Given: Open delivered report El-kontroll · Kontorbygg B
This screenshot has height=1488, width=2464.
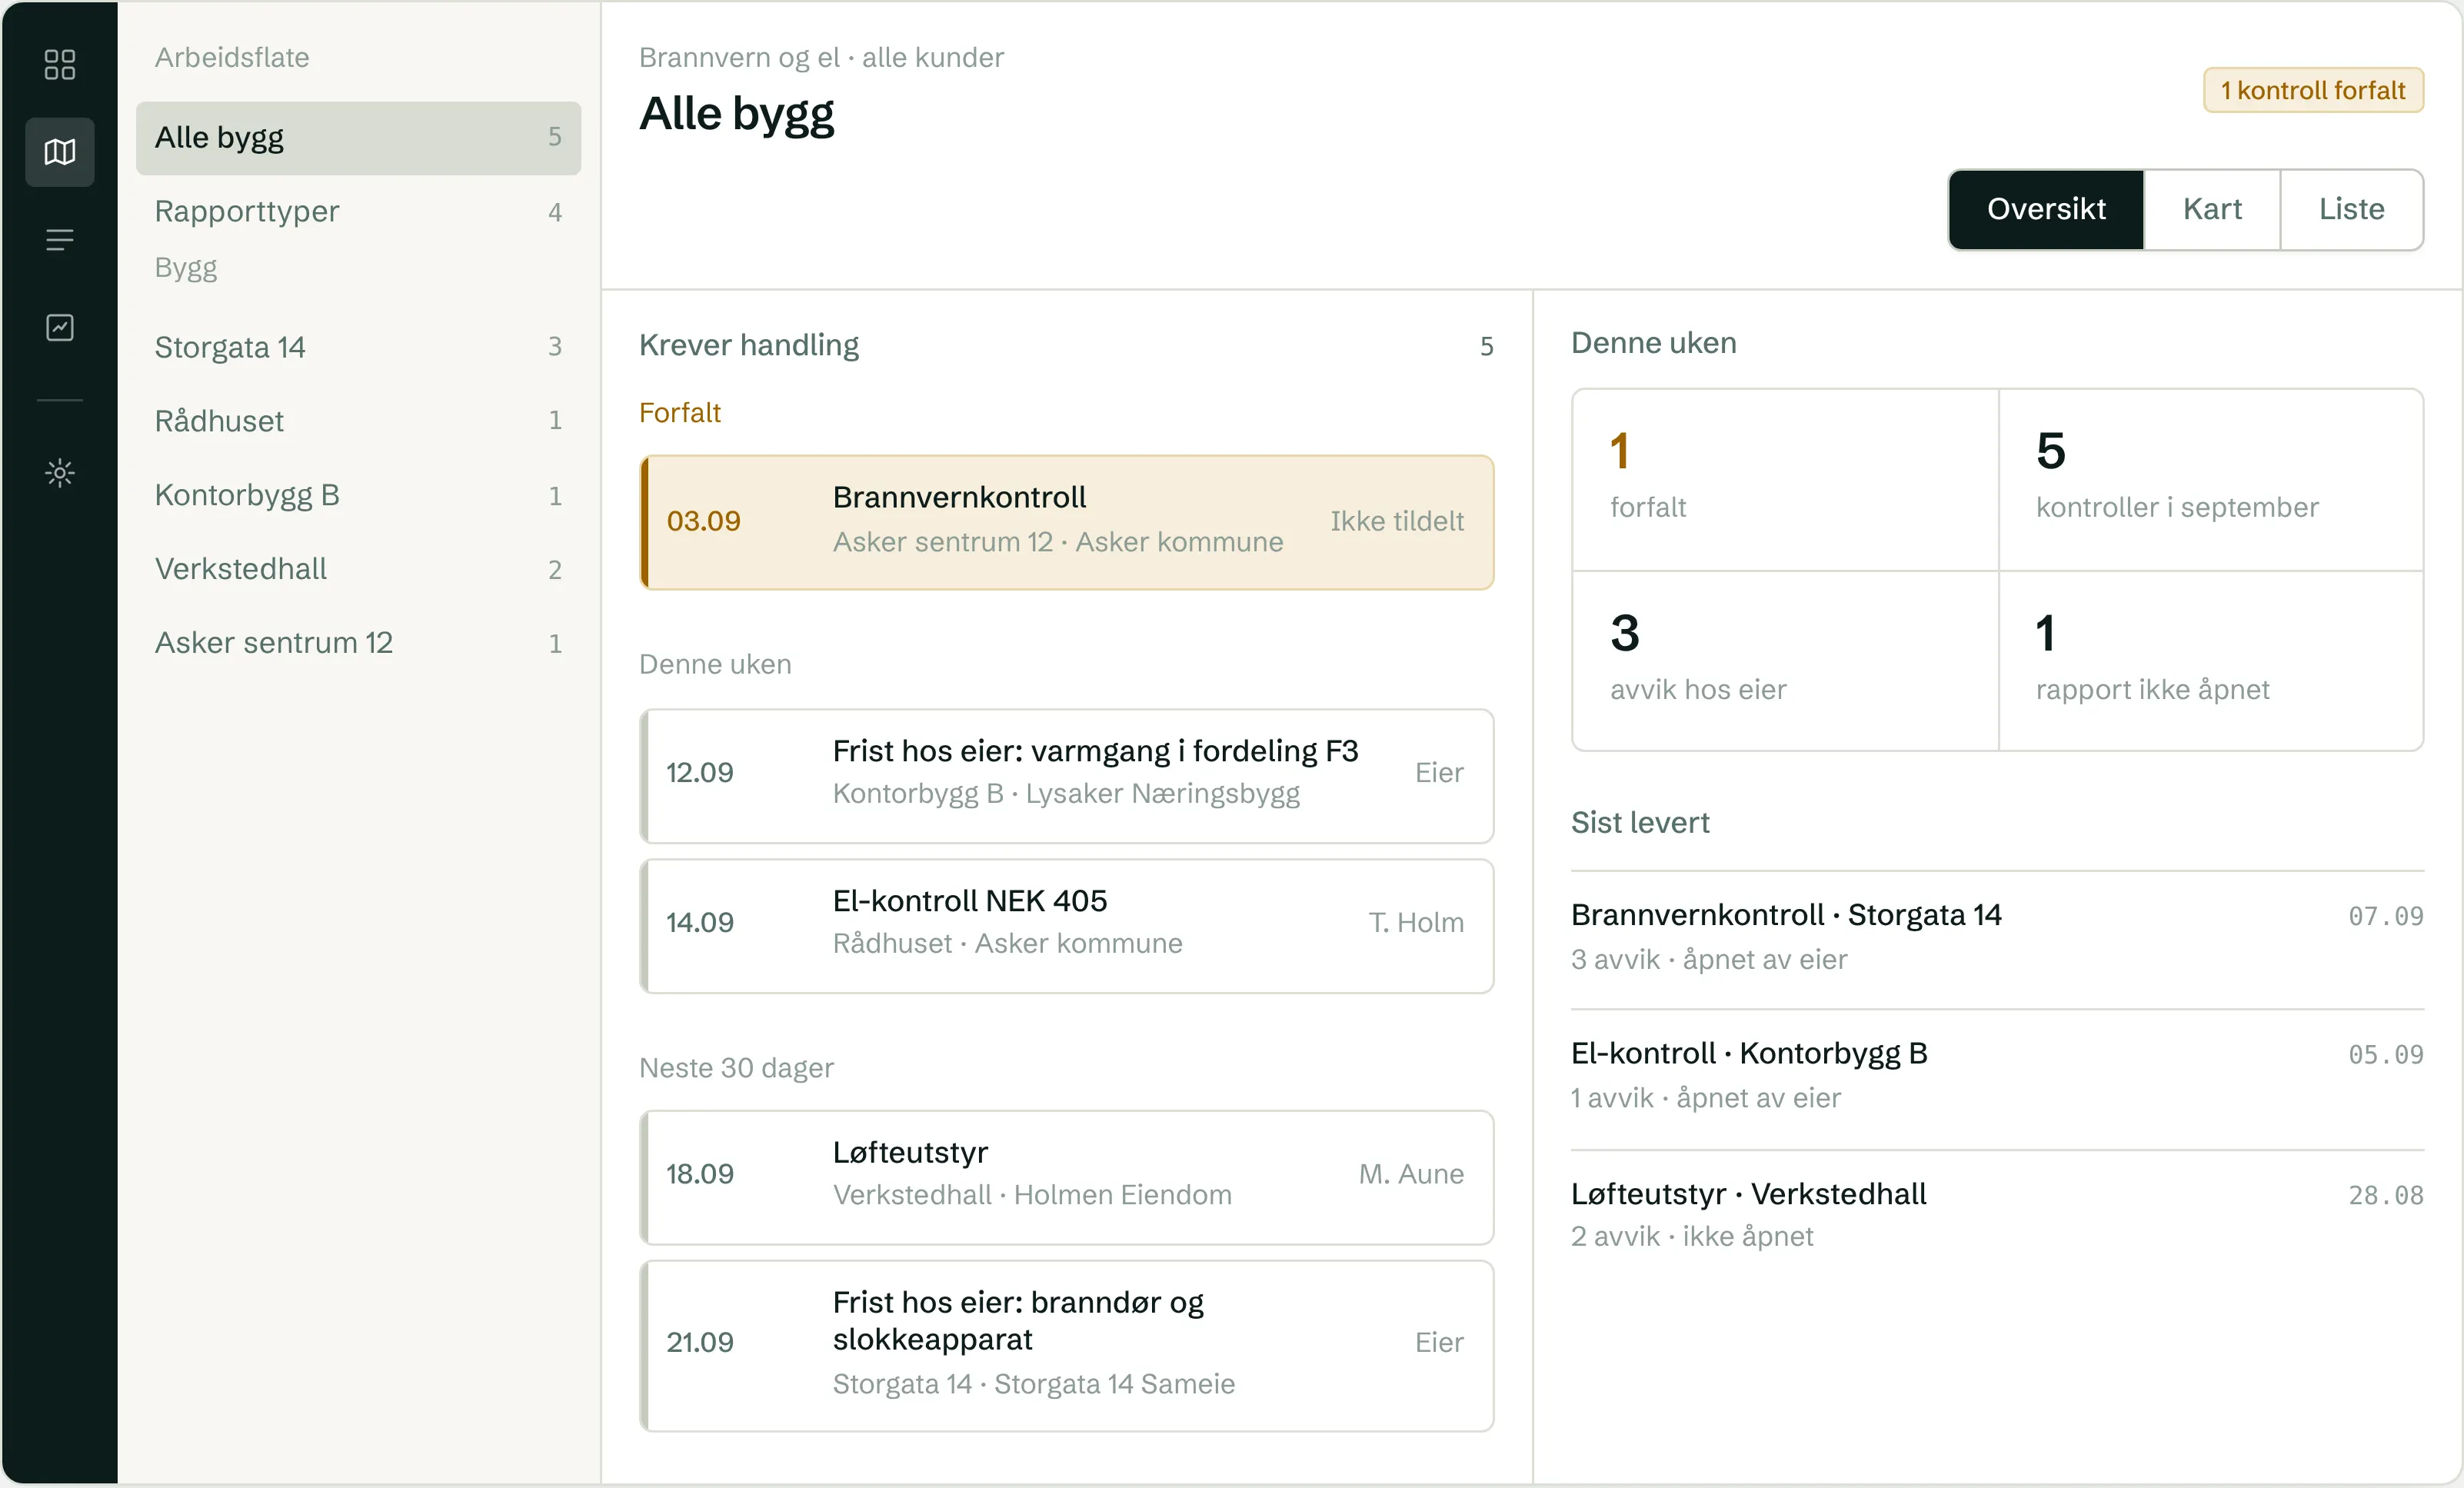Looking at the screenshot, I should tap(1997, 1078).
